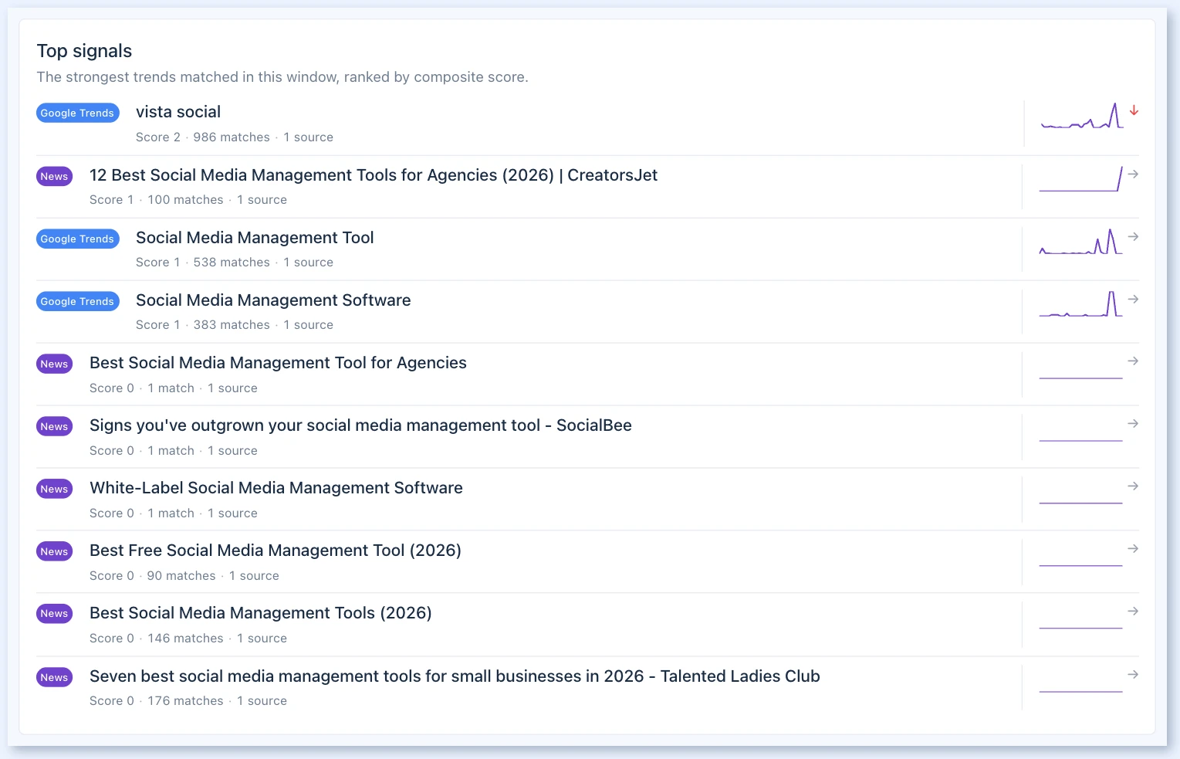Click arrow icon for Best Social Media Management Tool for Agencies
This screenshot has height=759, width=1180.
click(1133, 361)
